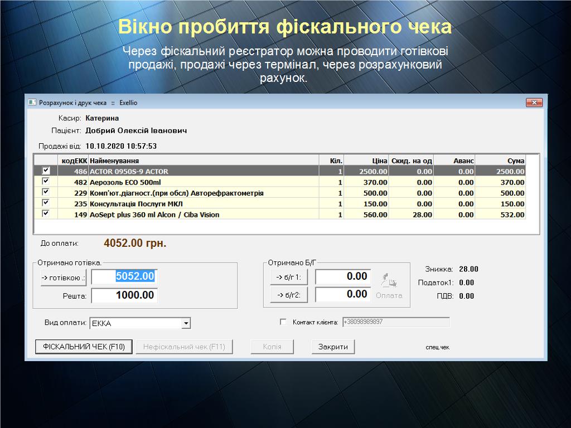Toggle the AoSept plus 360 ml checkbox
The height and width of the screenshot is (428, 571).
click(46, 214)
